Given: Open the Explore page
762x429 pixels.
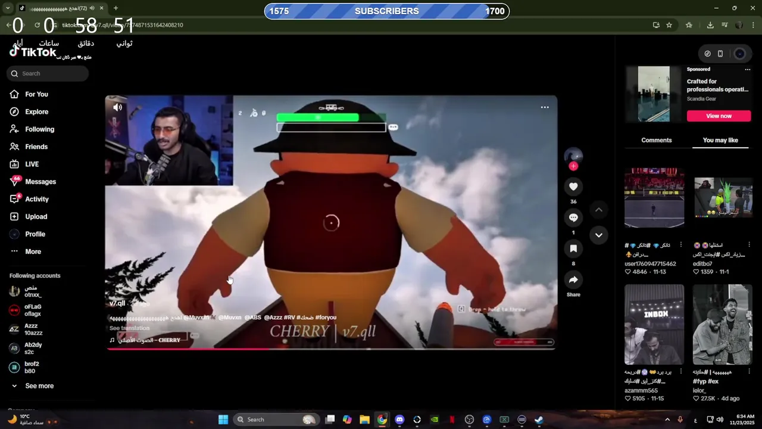Looking at the screenshot, I should click(x=36, y=111).
